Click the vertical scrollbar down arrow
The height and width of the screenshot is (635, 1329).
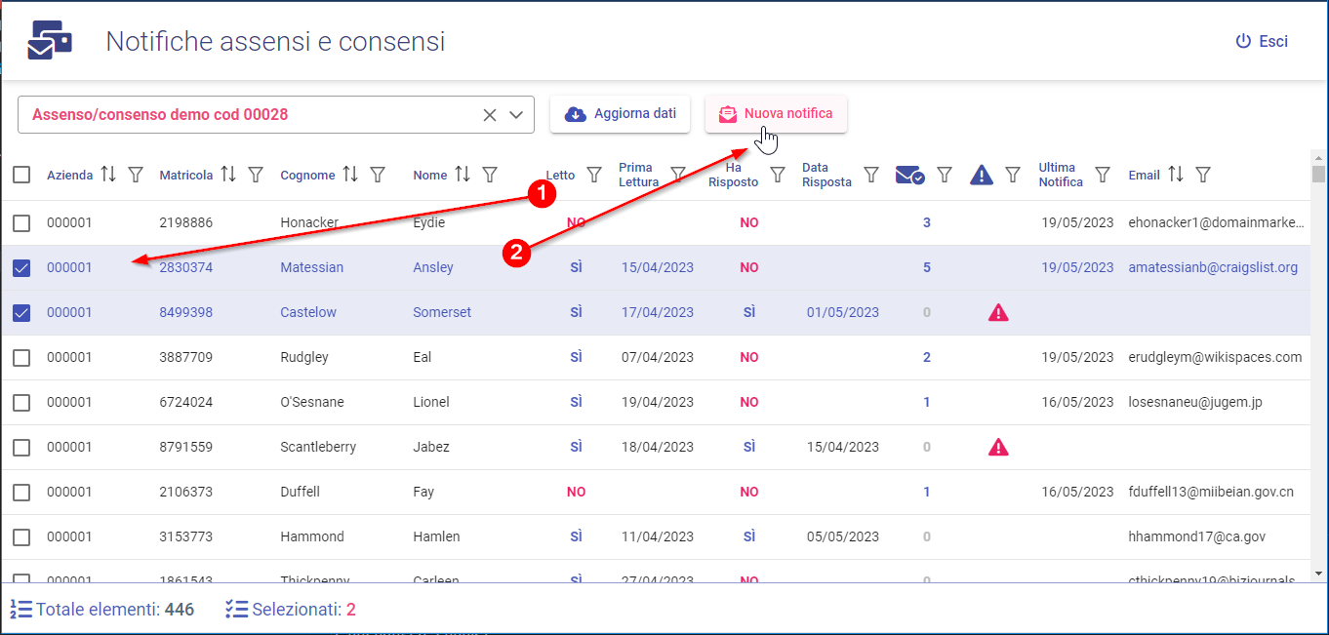tap(1318, 574)
